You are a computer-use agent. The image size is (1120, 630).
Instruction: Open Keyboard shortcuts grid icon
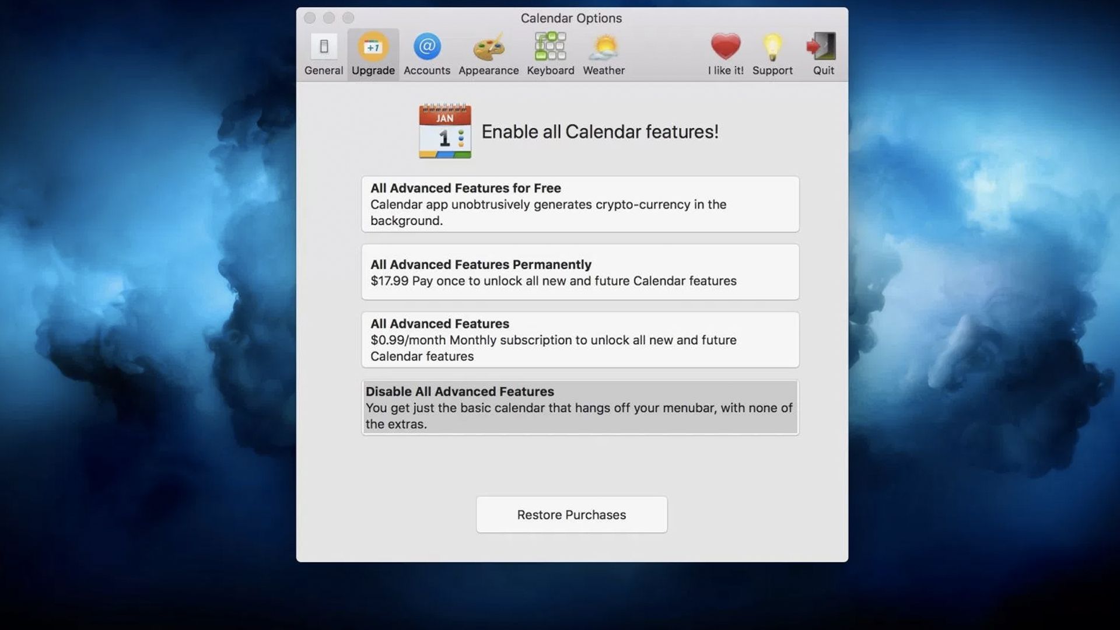point(550,47)
